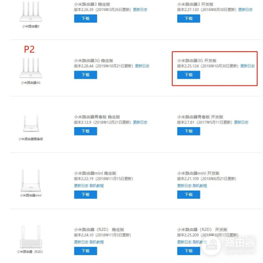Download 小米路由器mini 稳定版 firmware
Screen dimensions: 263x263
tap(85, 194)
